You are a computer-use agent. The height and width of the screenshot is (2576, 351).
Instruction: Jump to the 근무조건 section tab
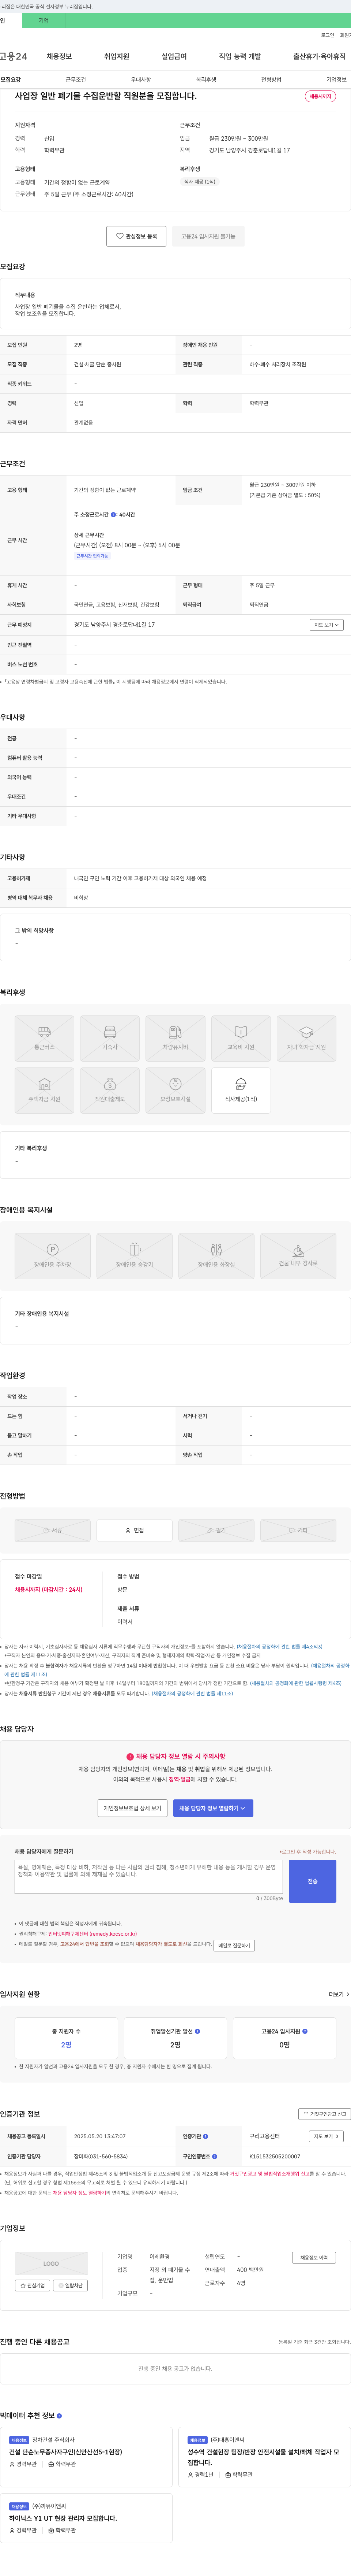point(76,79)
